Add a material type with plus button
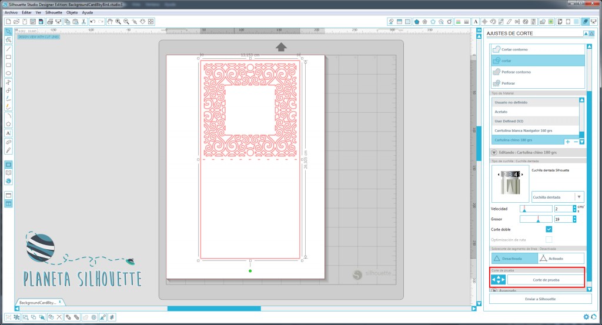The width and height of the screenshot is (602, 325). (x=568, y=142)
